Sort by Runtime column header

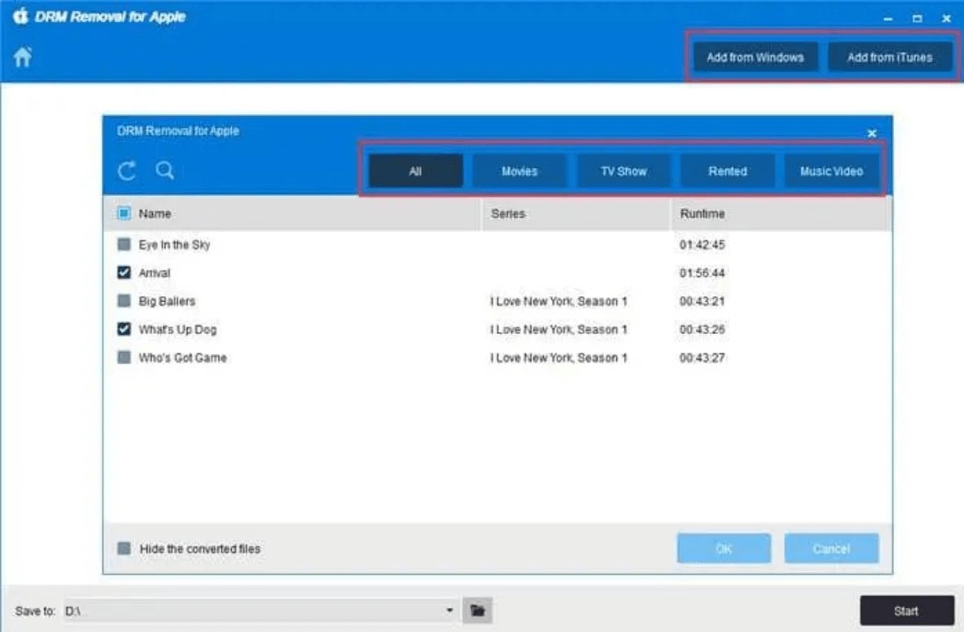pos(703,213)
